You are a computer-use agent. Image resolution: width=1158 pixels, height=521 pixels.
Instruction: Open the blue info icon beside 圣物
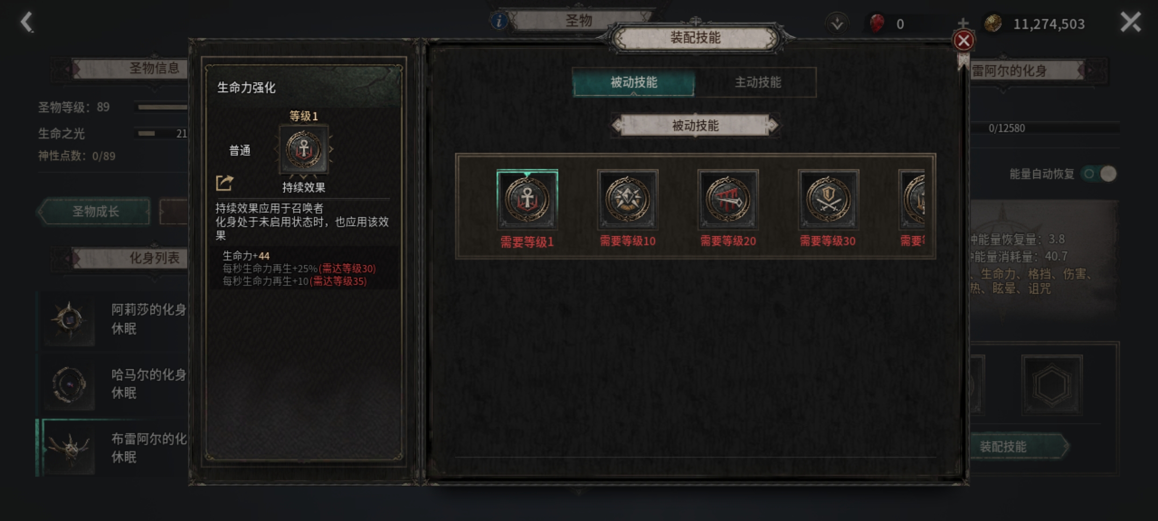click(x=499, y=21)
